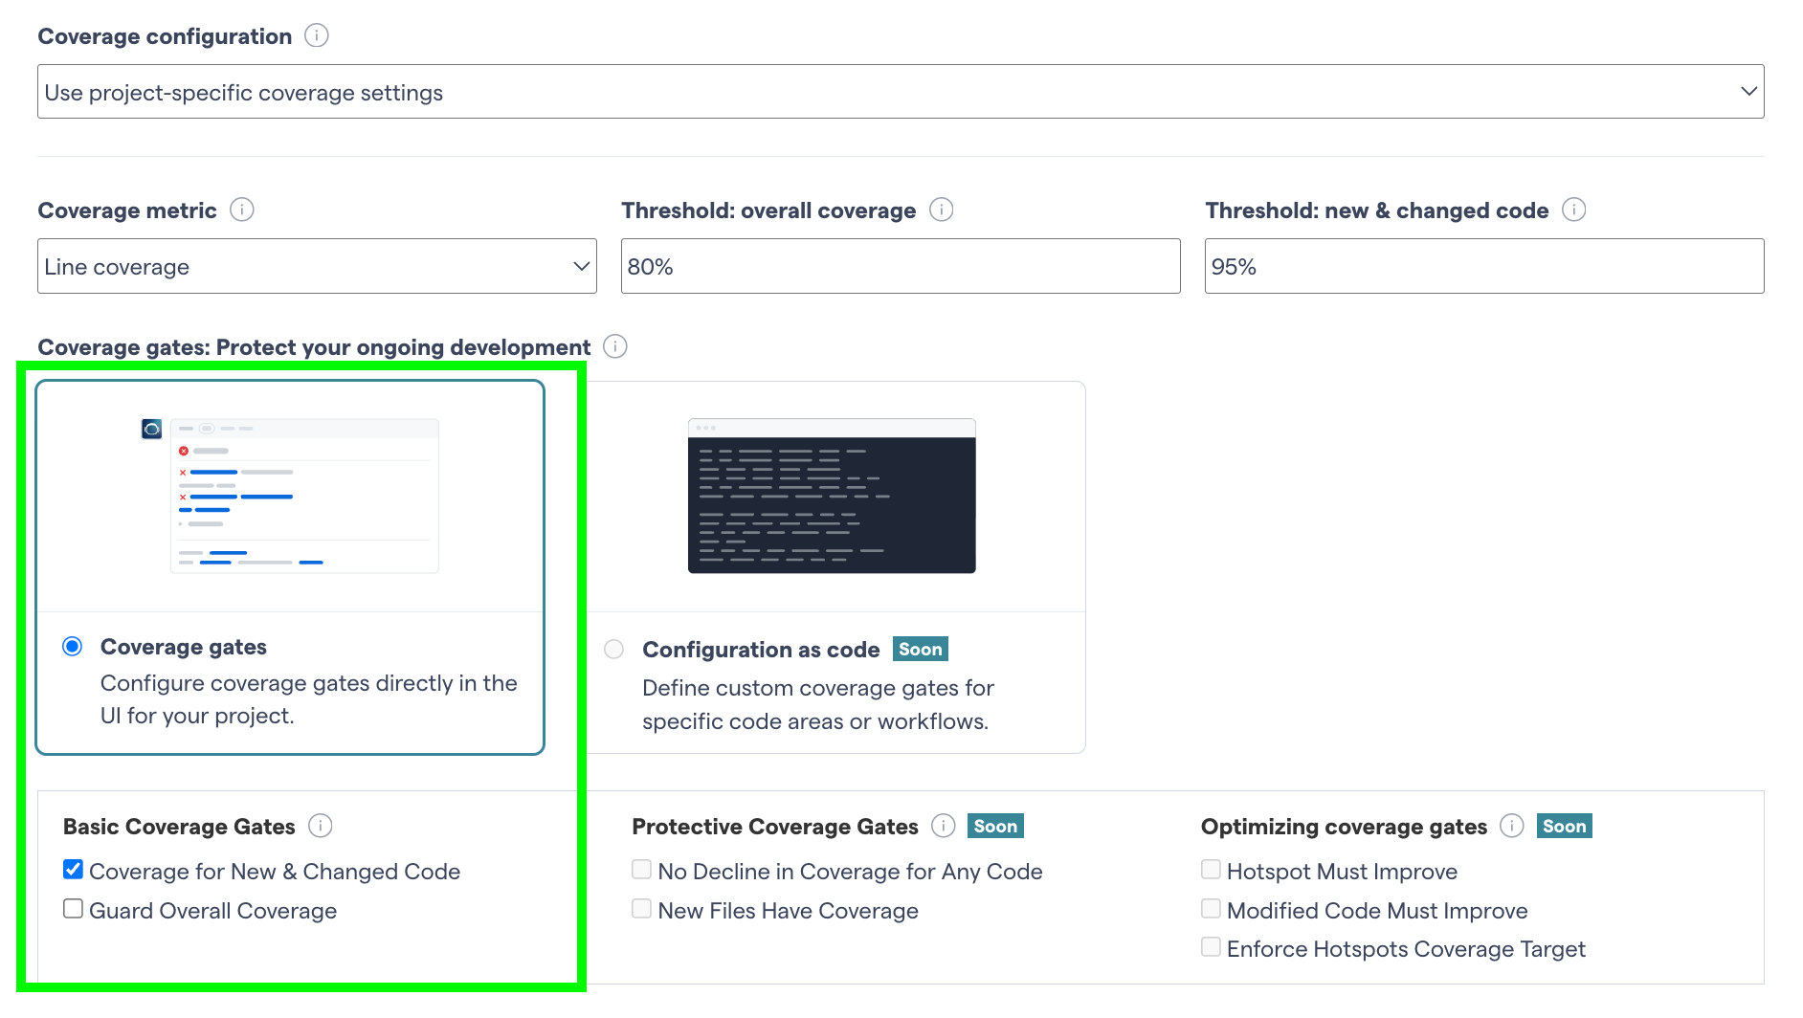1803x1018 pixels.
Task: Open info tooltip for Protective Coverage Gates
Action: coord(944,826)
